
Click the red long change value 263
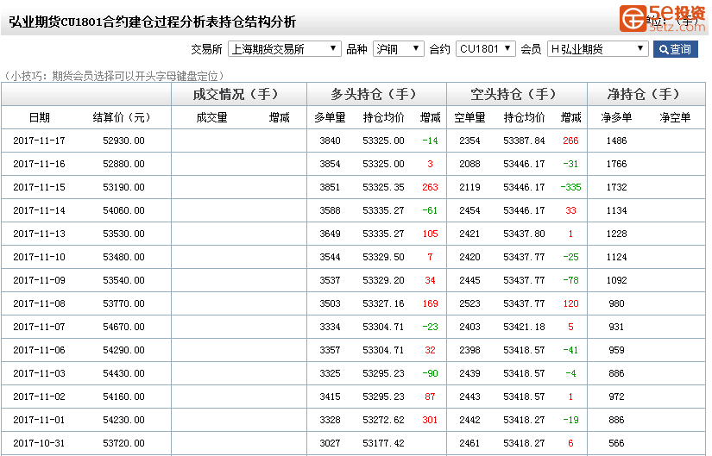point(430,187)
